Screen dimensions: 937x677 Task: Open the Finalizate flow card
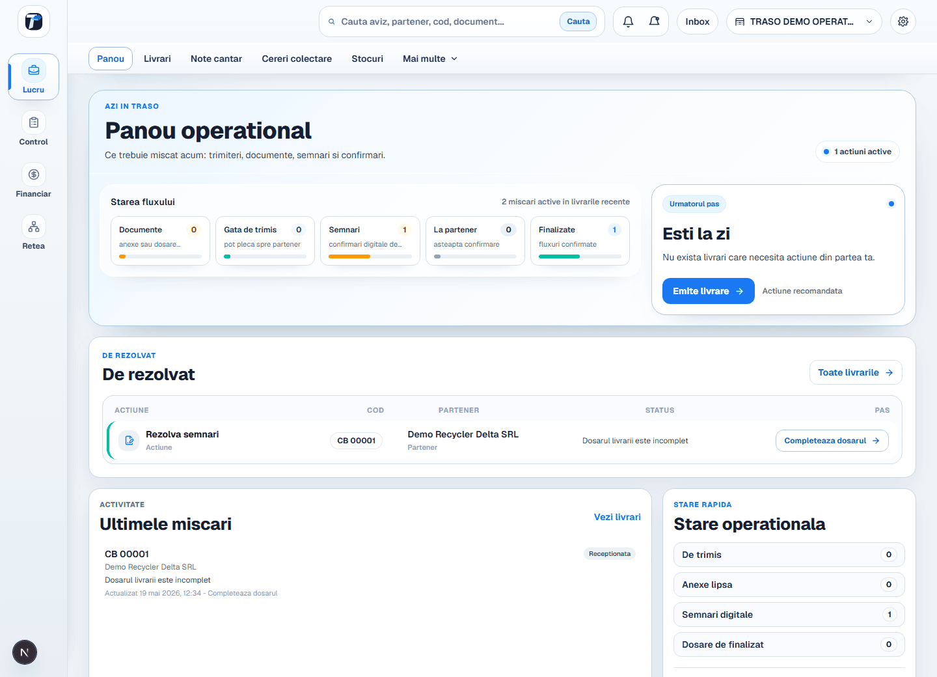pyautogui.click(x=580, y=241)
